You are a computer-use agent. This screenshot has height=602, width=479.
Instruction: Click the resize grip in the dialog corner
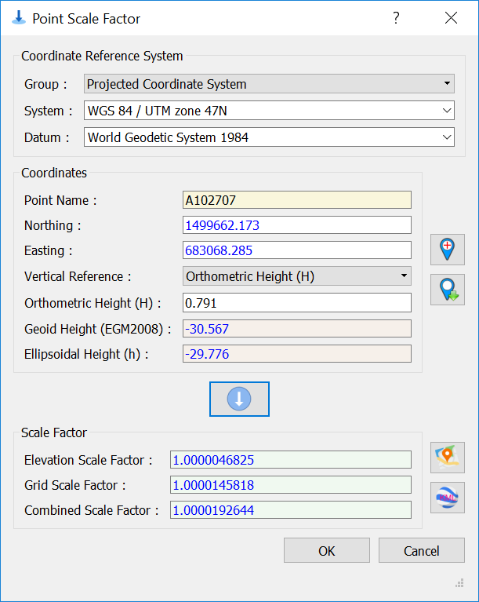click(459, 583)
